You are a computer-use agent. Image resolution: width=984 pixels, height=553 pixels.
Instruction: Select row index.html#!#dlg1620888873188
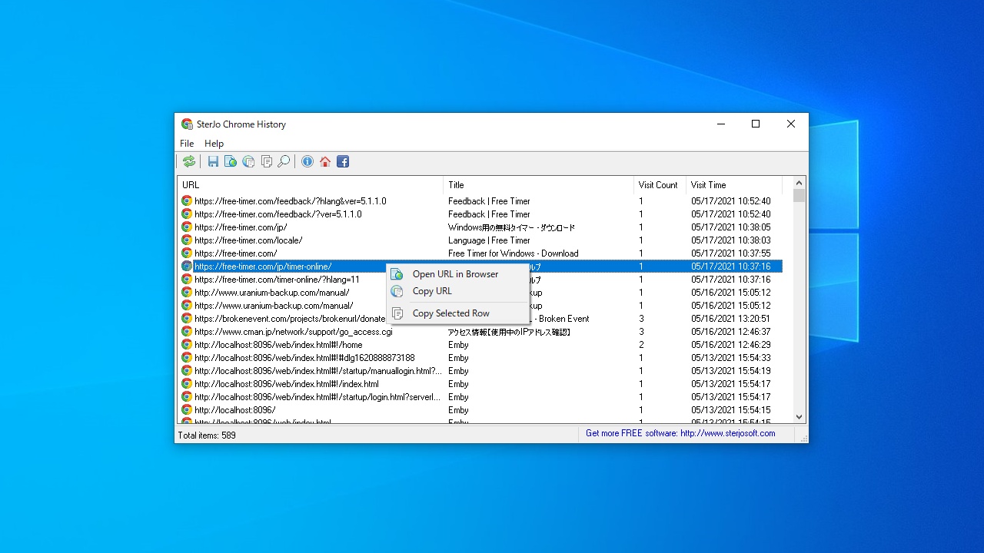480,357
